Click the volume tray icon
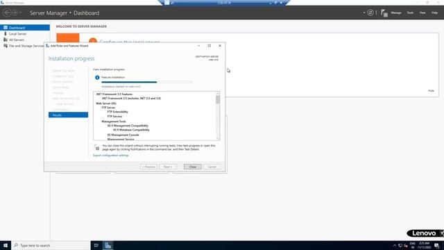The width and height of the screenshot is (444, 250). [406, 245]
